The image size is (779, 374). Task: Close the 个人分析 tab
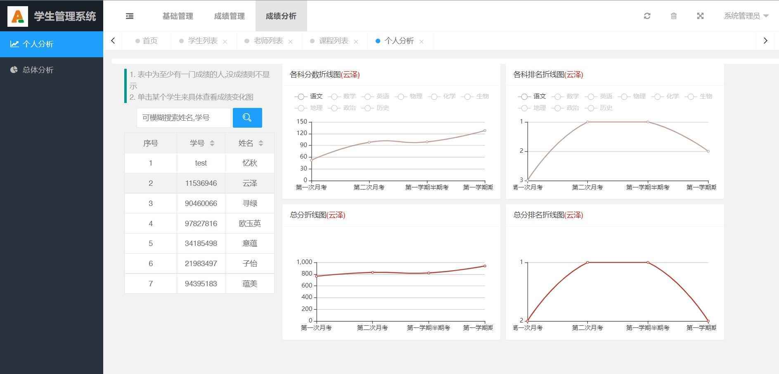(x=421, y=42)
